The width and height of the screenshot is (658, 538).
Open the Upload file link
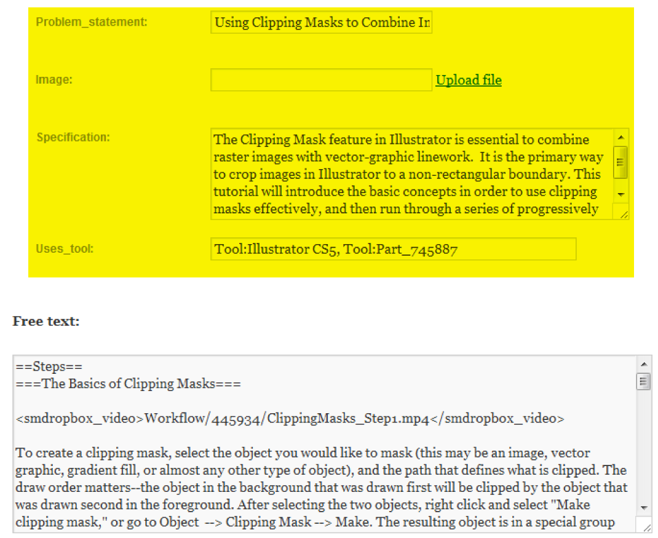coord(469,80)
